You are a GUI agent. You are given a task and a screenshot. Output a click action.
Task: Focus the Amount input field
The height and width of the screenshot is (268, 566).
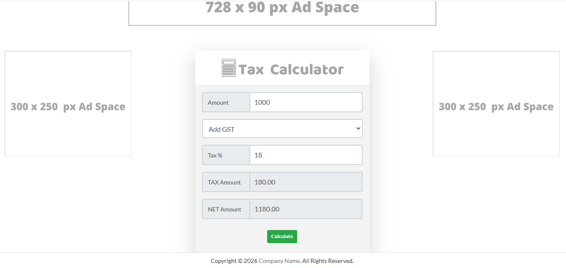(x=306, y=102)
